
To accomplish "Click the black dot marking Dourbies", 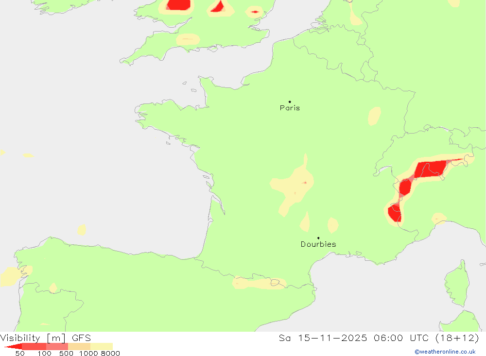I will tap(318, 238).
